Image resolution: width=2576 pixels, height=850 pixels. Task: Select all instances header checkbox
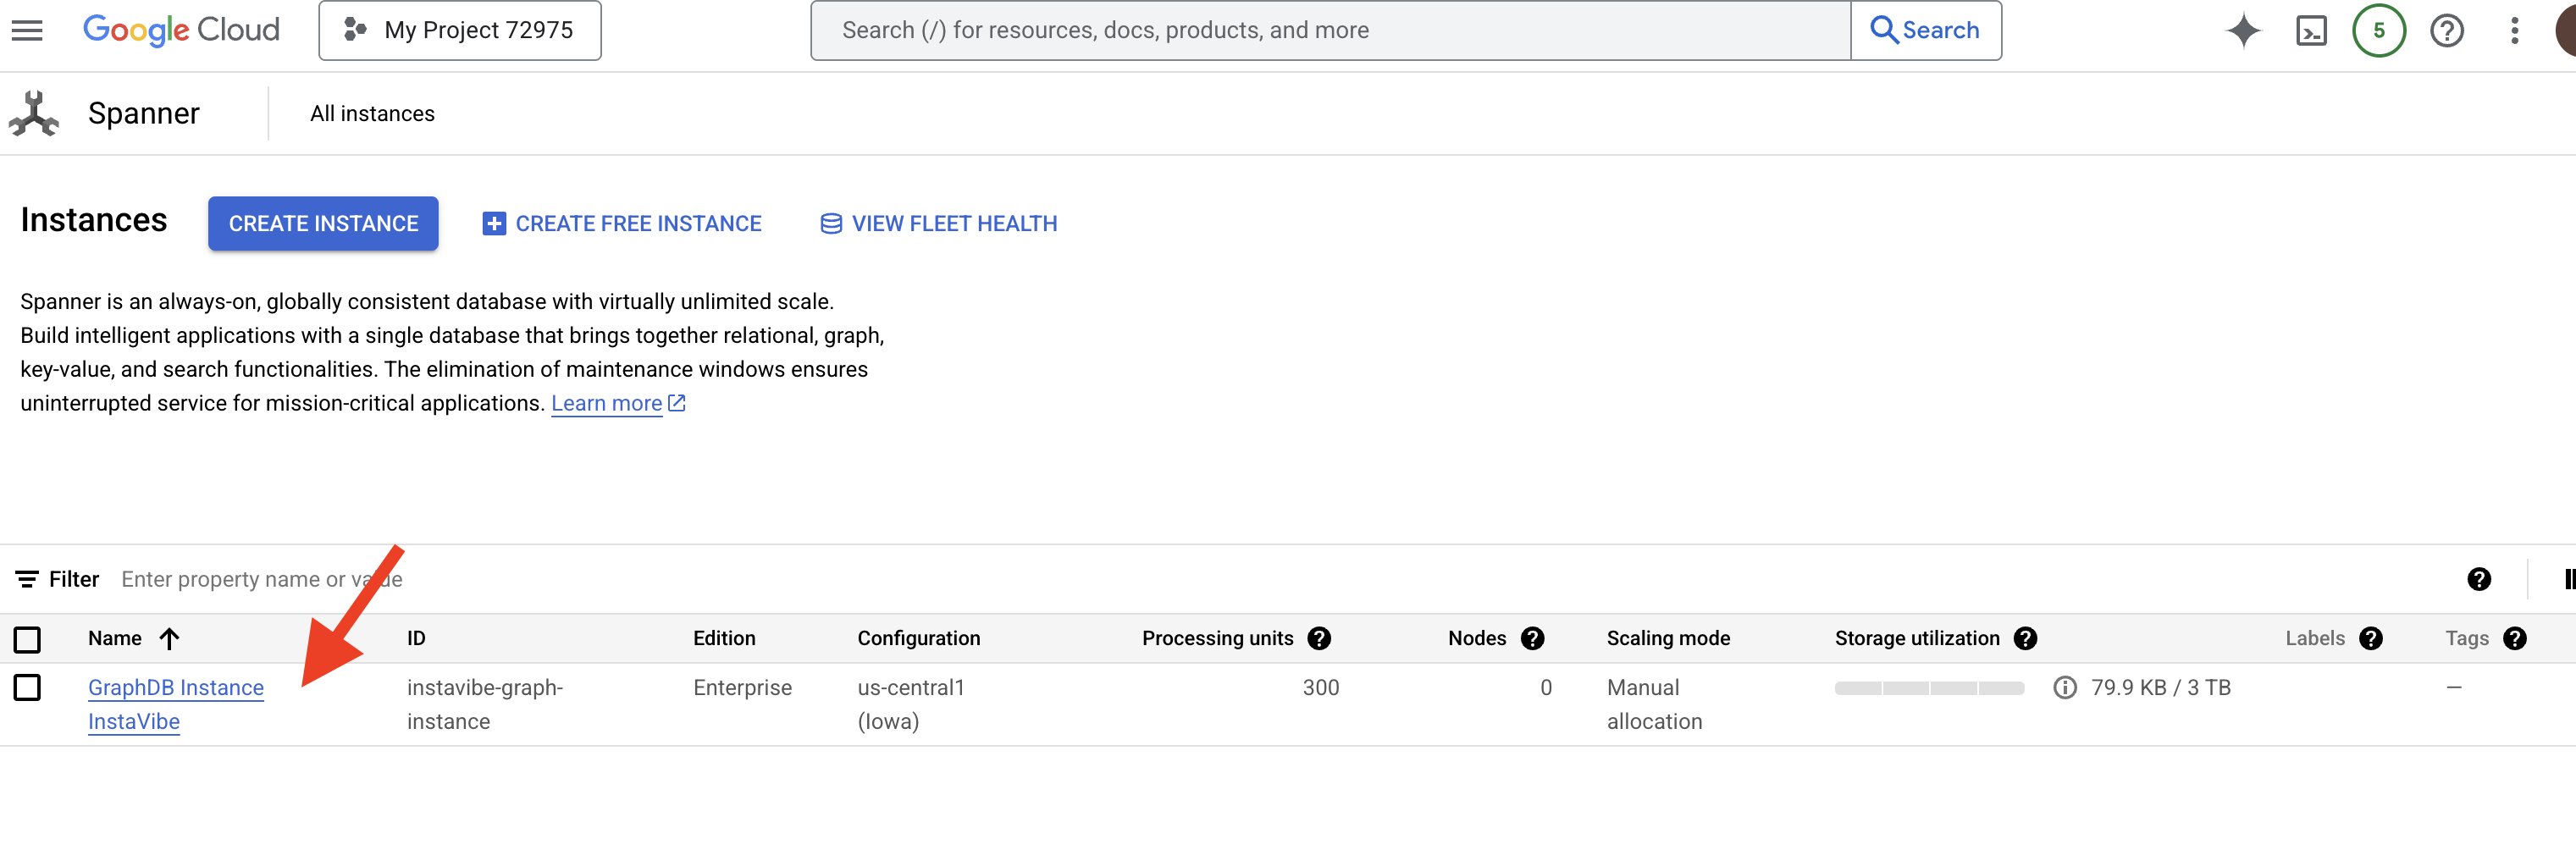(x=27, y=638)
